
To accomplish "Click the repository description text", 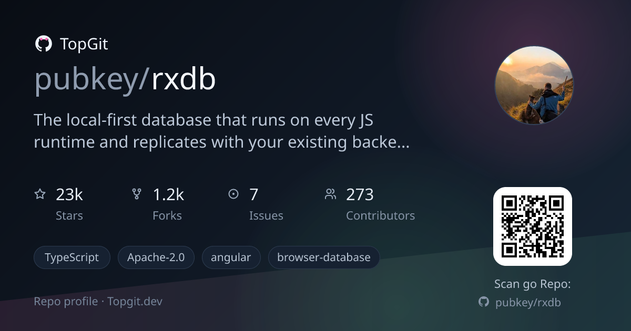I will click(221, 131).
